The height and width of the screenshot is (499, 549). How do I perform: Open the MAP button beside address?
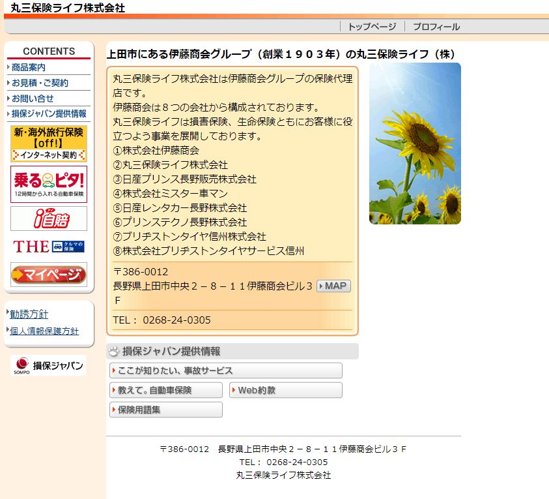pos(333,286)
